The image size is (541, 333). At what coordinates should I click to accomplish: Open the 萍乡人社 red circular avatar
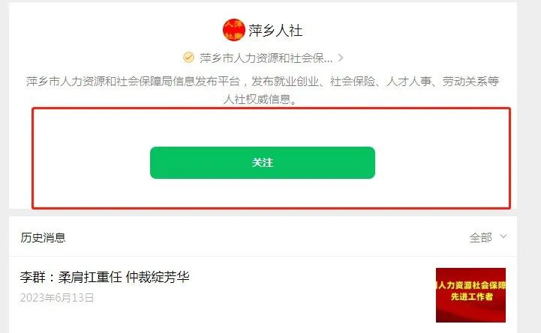click(x=233, y=30)
